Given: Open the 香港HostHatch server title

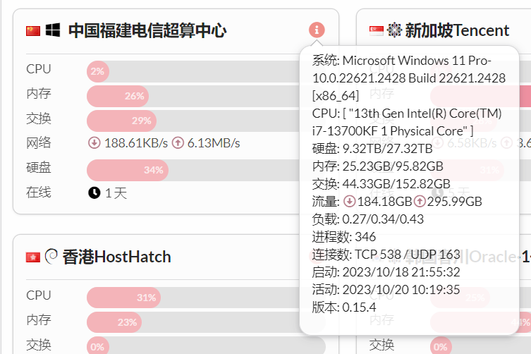Looking at the screenshot, I should pyautogui.click(x=116, y=256).
